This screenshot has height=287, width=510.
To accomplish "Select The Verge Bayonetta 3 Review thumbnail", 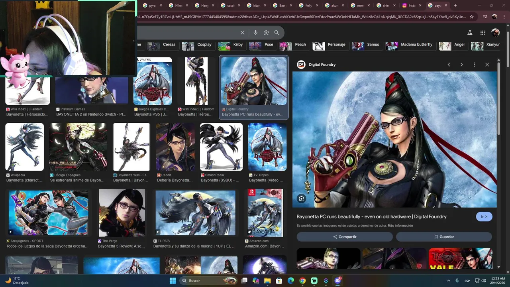I will [x=122, y=213].
